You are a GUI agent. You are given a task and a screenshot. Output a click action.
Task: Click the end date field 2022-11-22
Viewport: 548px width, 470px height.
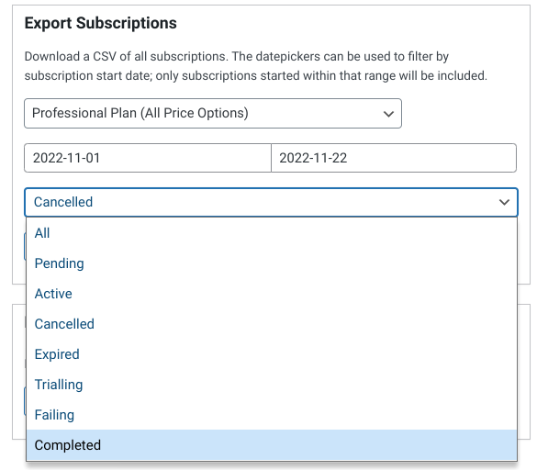tap(394, 158)
